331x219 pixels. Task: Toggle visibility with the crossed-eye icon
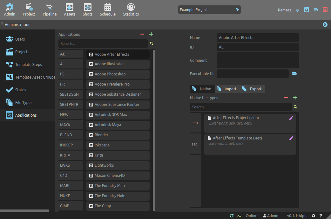[316, 10]
